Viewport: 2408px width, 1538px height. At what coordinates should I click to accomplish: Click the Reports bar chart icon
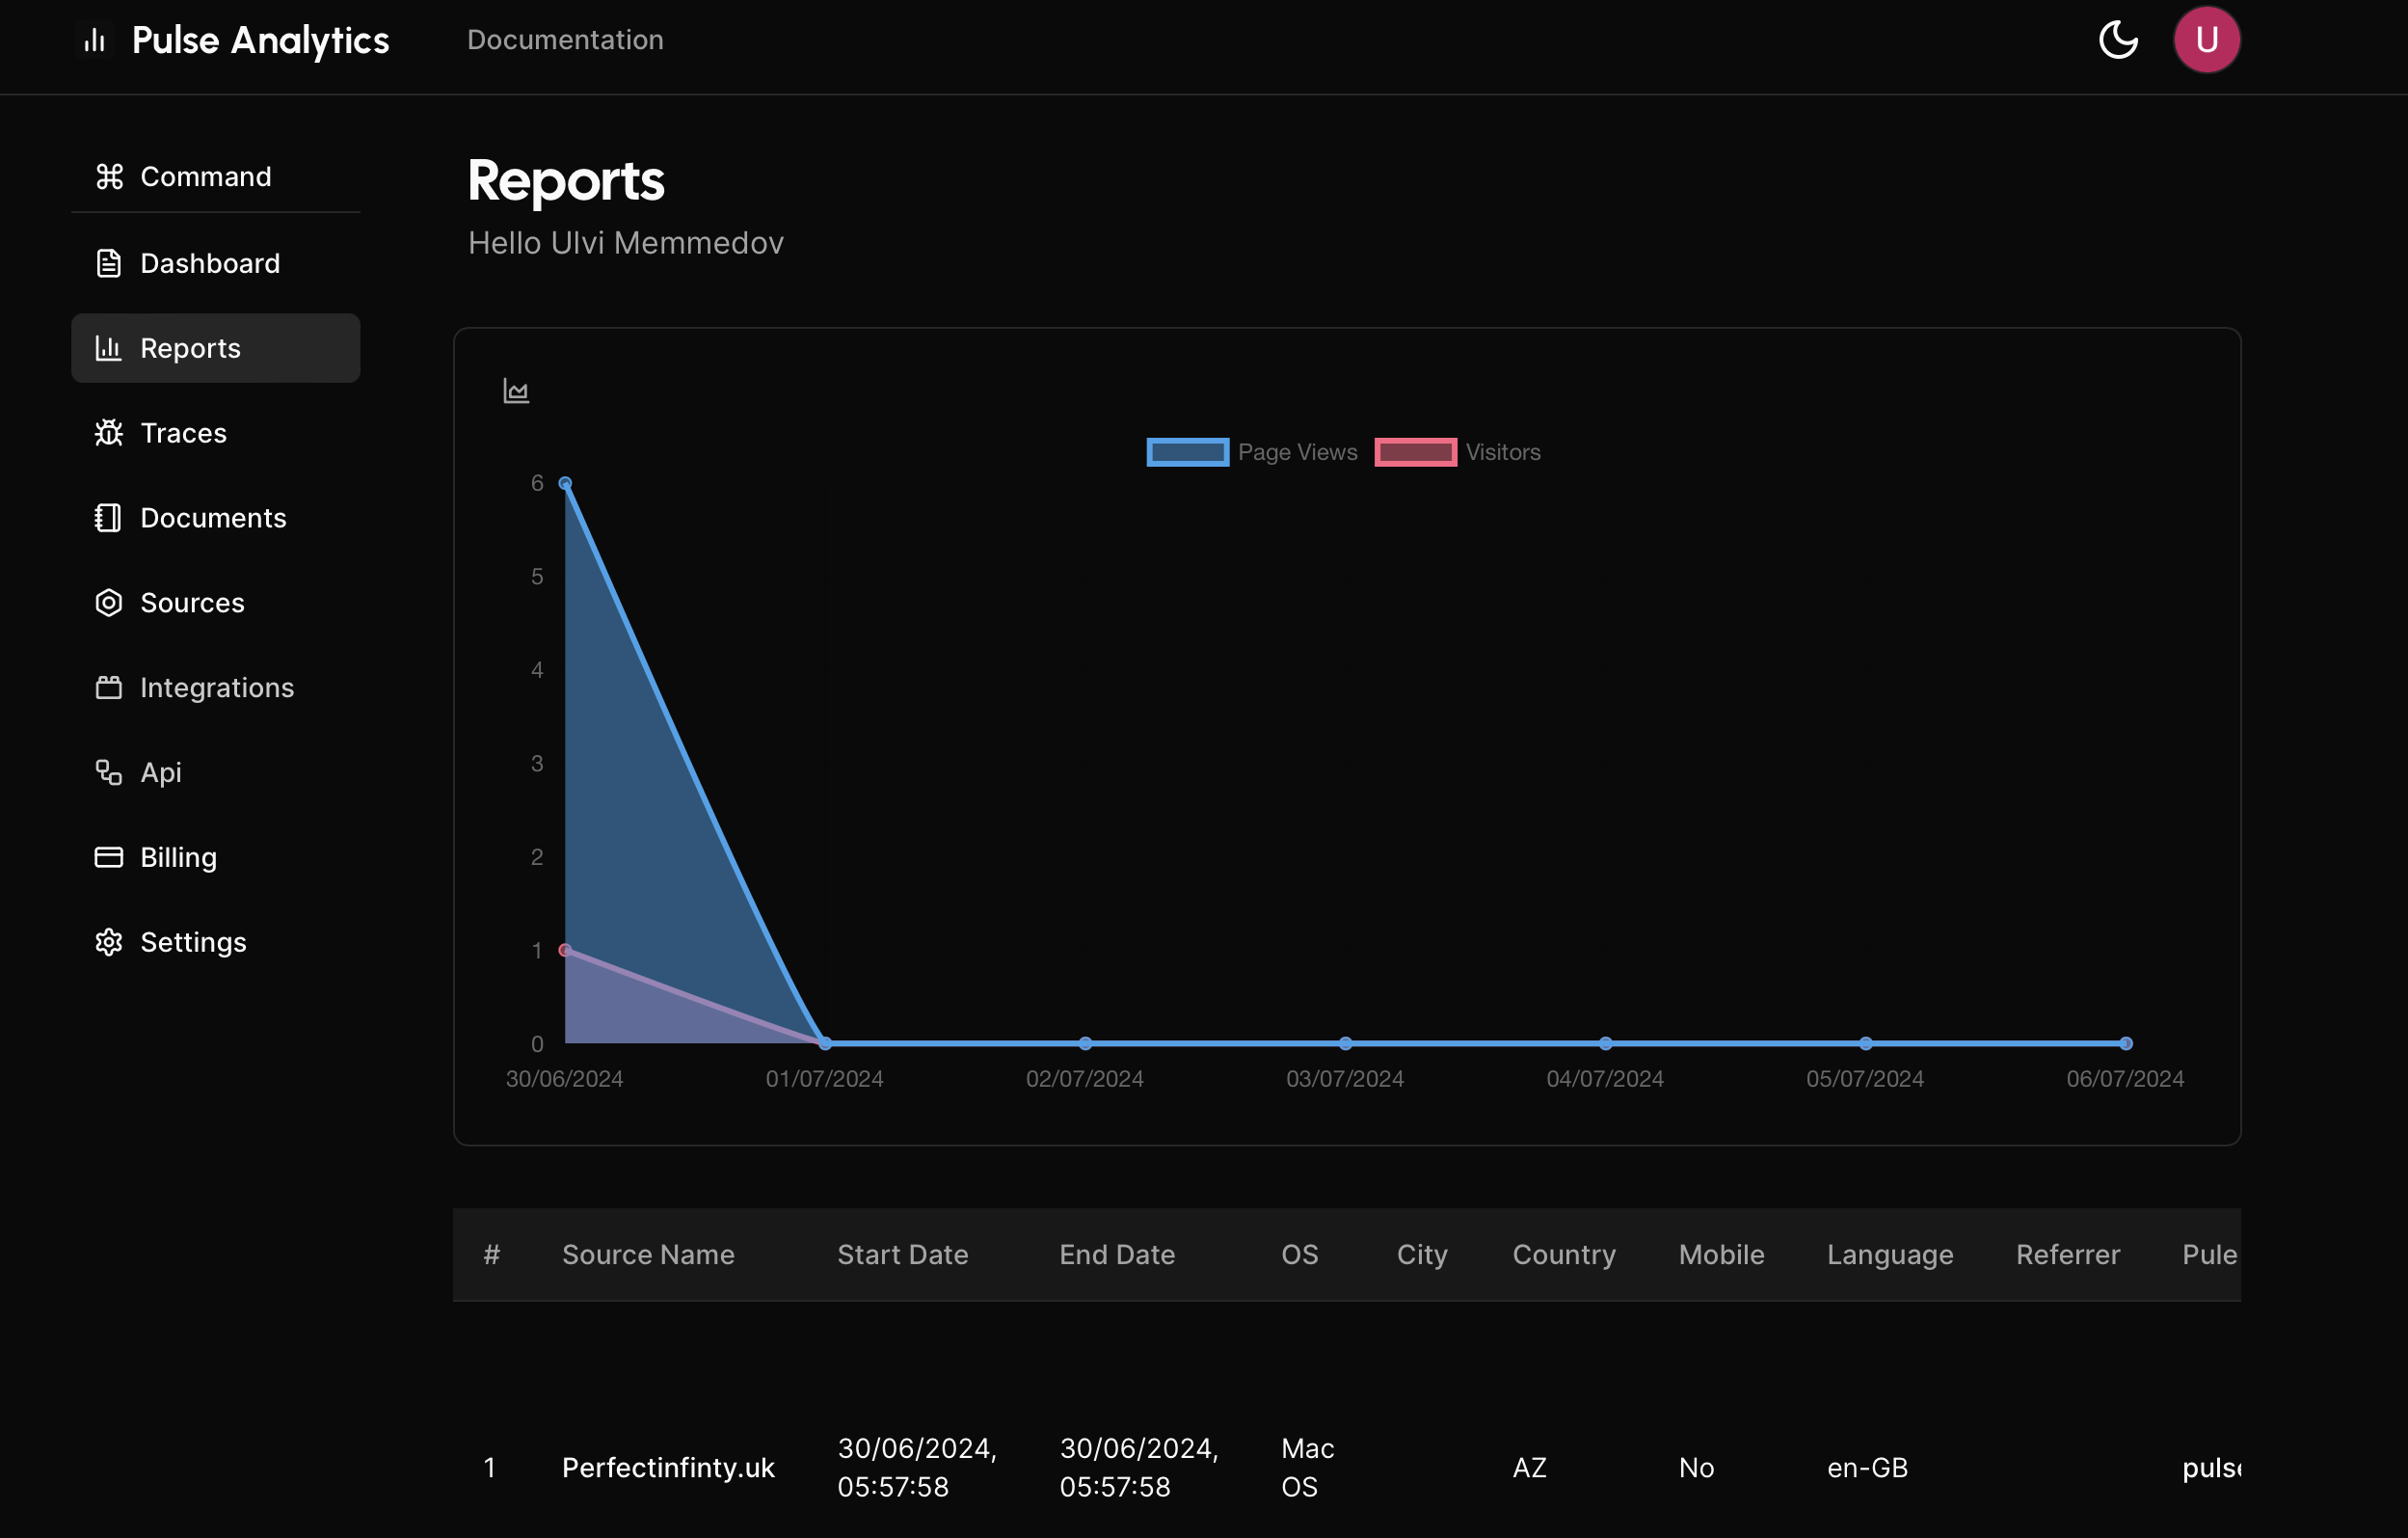tap(109, 348)
